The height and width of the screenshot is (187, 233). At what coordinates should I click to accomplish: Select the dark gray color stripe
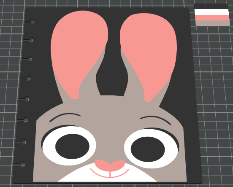click(211, 6)
